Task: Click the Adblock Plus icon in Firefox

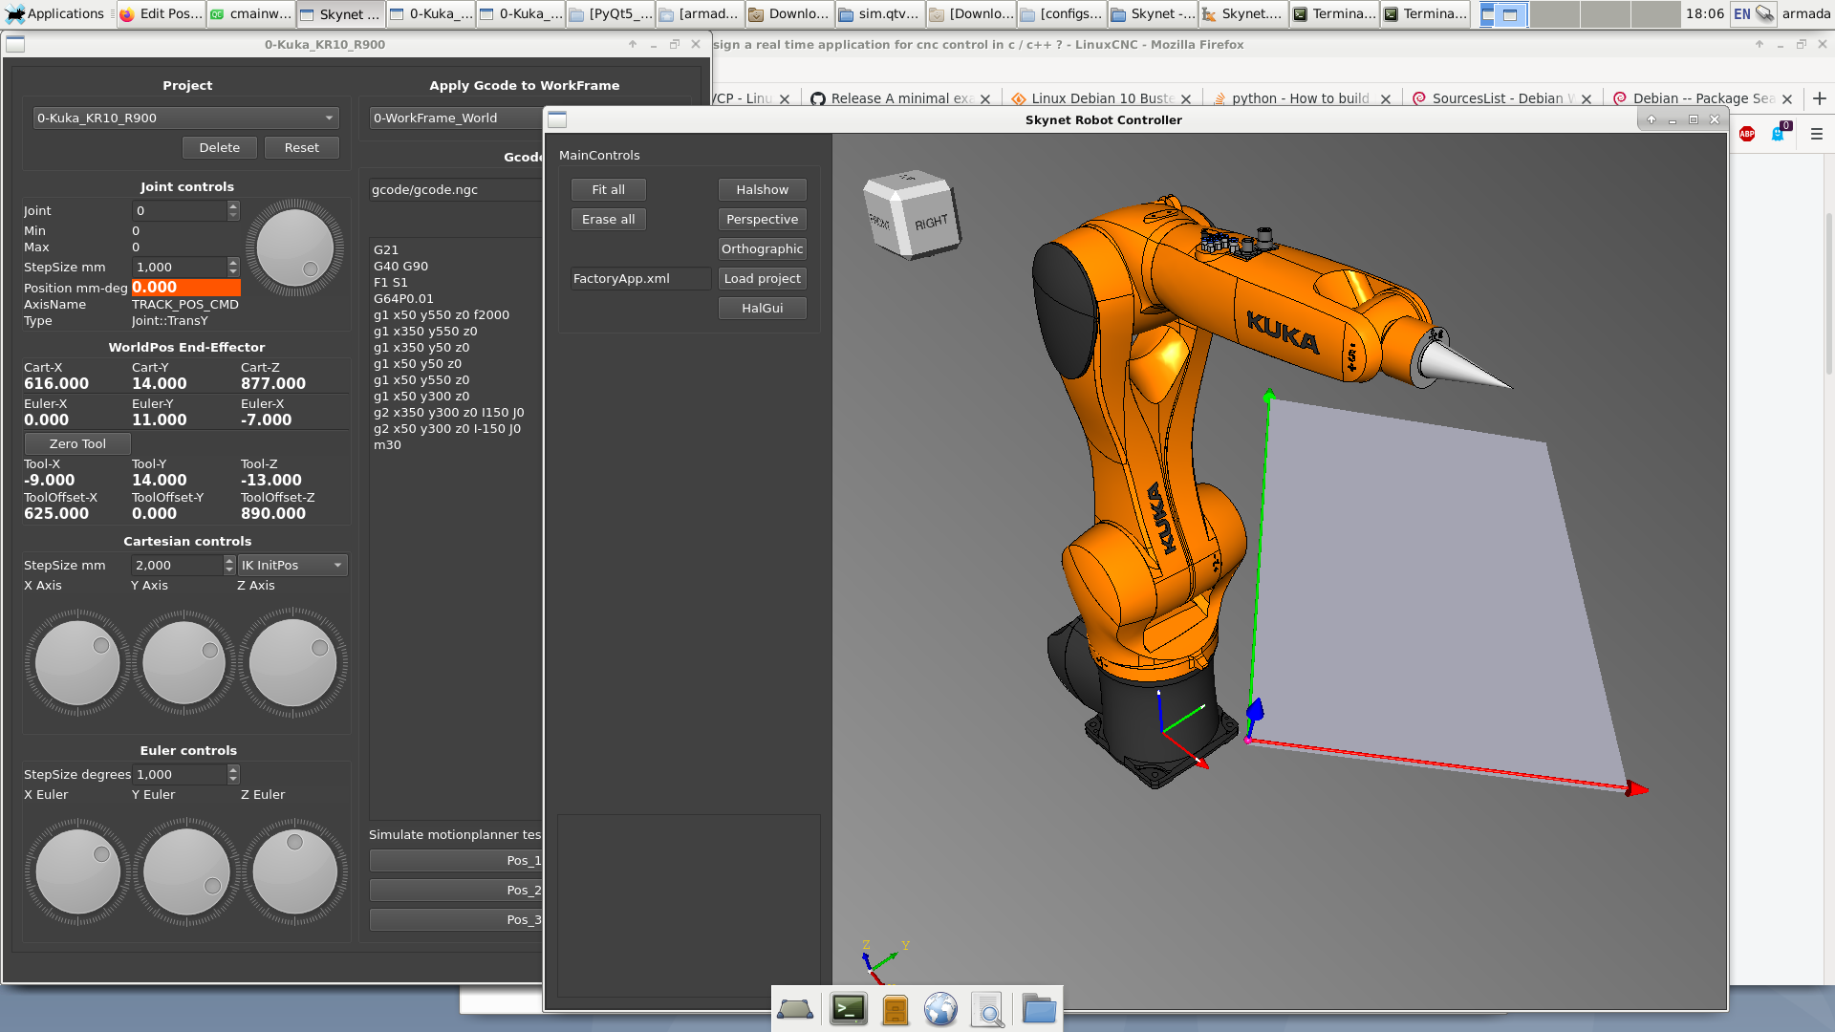Action: (x=1747, y=134)
